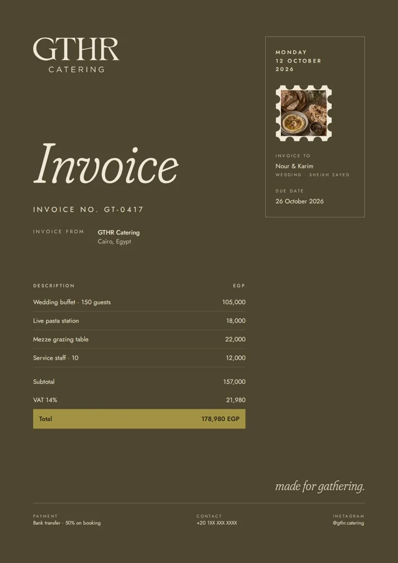The height and width of the screenshot is (563, 398).
Task: Select the client name Nour & Karim
Action: 294,166
